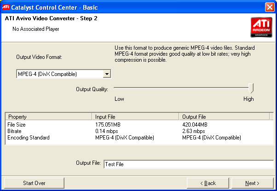The height and width of the screenshot is (191, 277).
Task: Click the ATI Avivo Video Converter - Step 2 heading
Action: (x=51, y=18)
